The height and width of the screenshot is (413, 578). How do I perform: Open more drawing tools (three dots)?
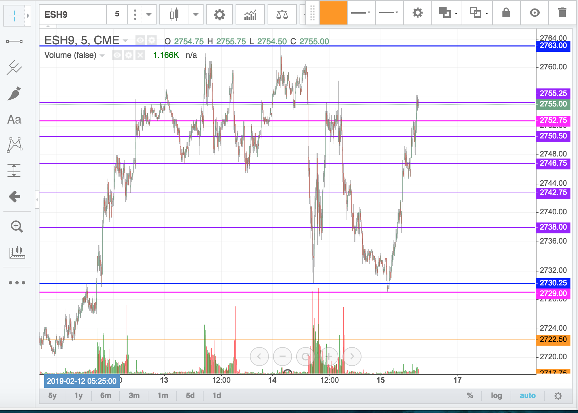click(17, 283)
